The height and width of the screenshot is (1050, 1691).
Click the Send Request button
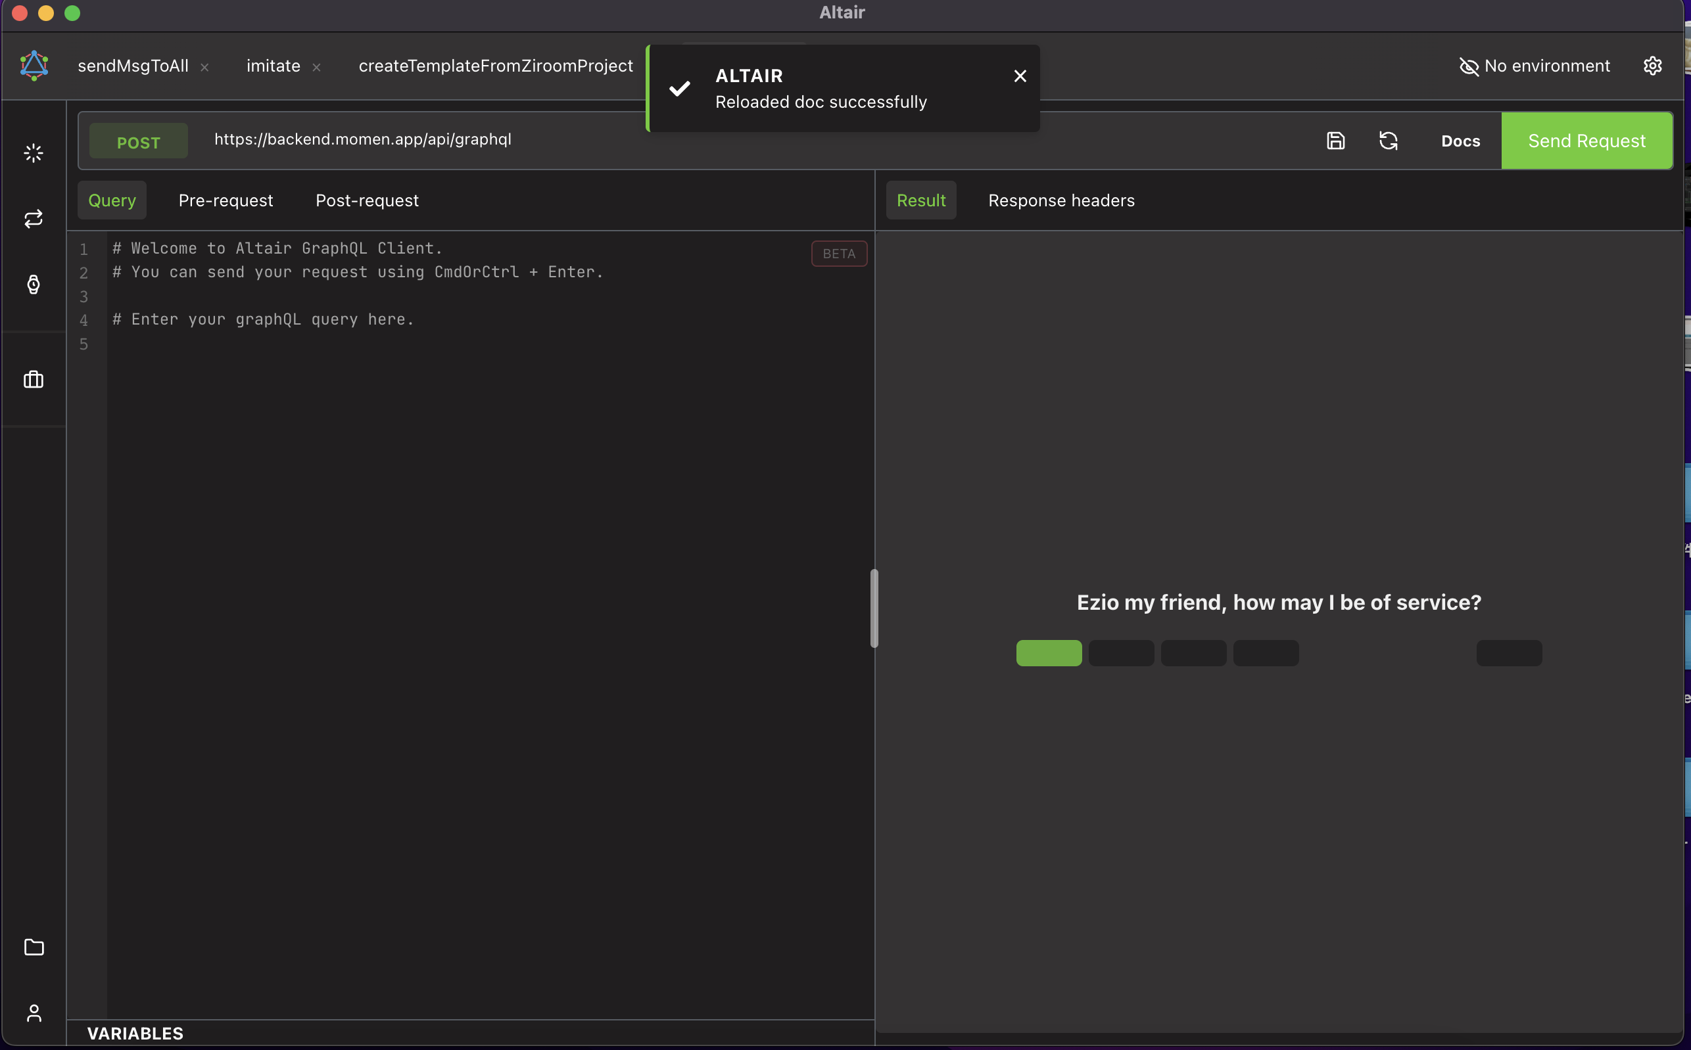point(1586,141)
